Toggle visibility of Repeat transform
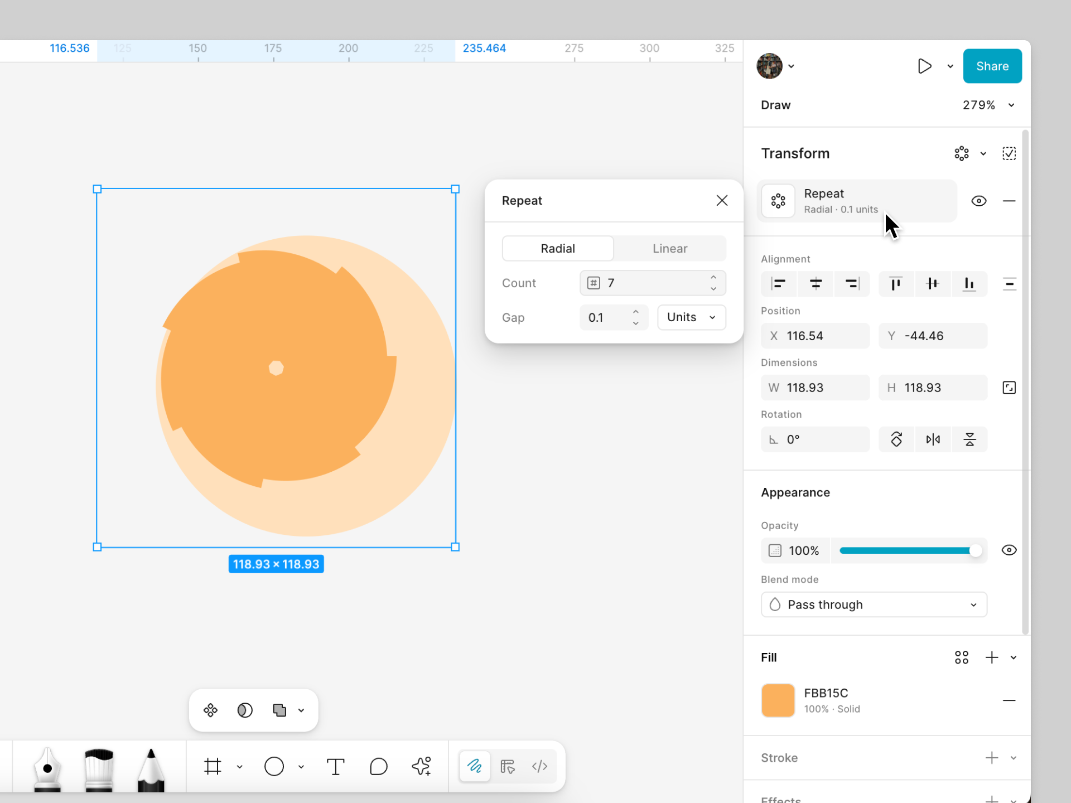 [x=979, y=201]
